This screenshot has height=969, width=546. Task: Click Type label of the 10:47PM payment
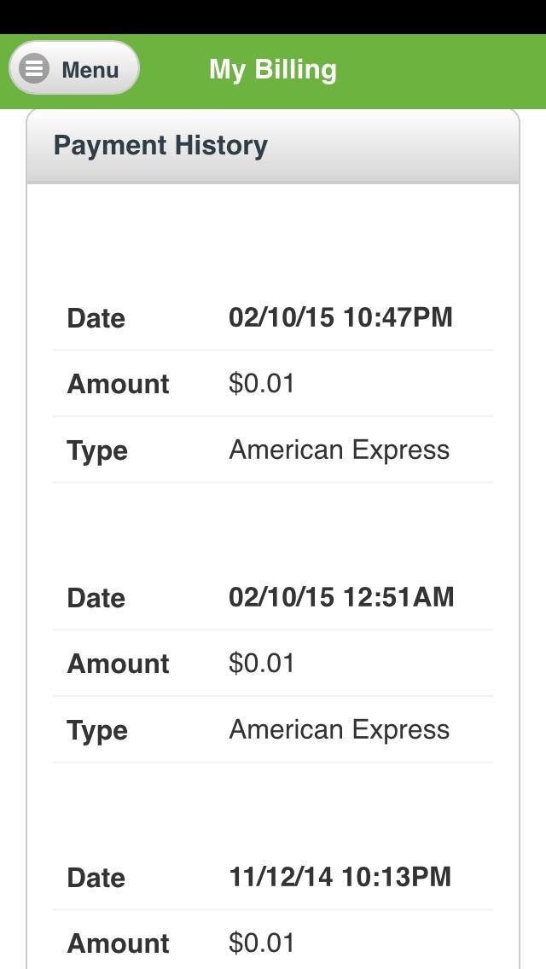(97, 450)
